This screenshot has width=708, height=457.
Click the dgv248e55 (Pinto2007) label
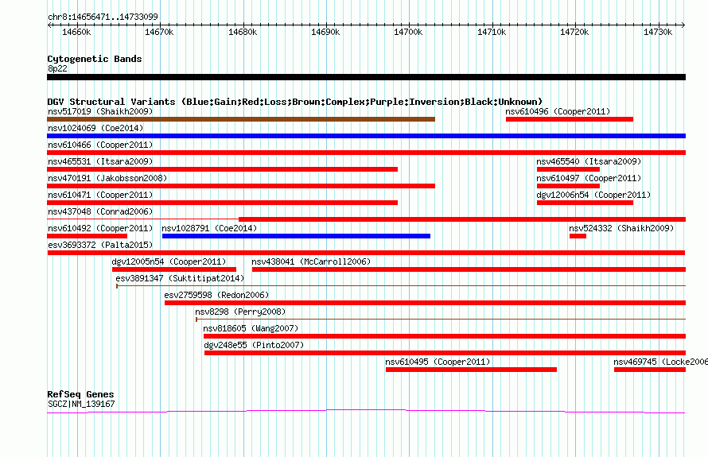click(254, 345)
